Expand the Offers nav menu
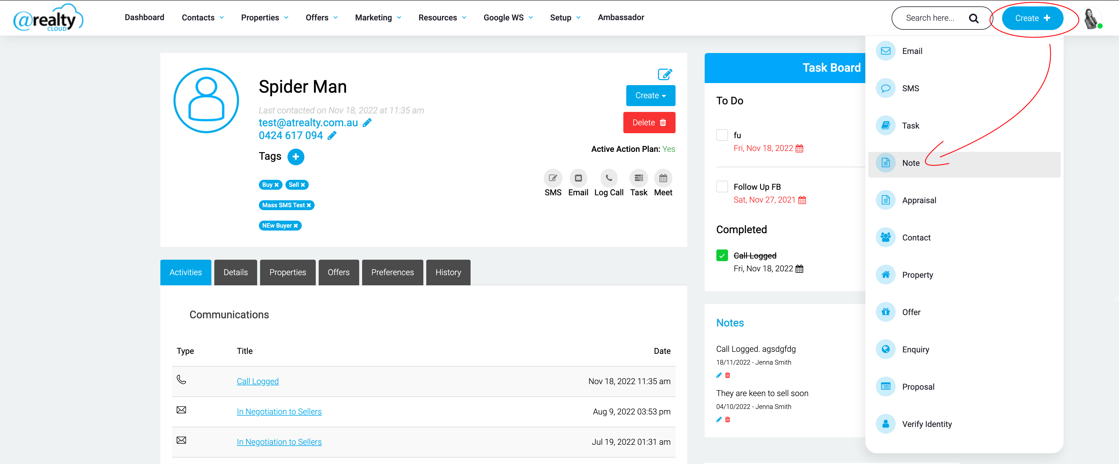This screenshot has width=1119, height=464. point(322,18)
